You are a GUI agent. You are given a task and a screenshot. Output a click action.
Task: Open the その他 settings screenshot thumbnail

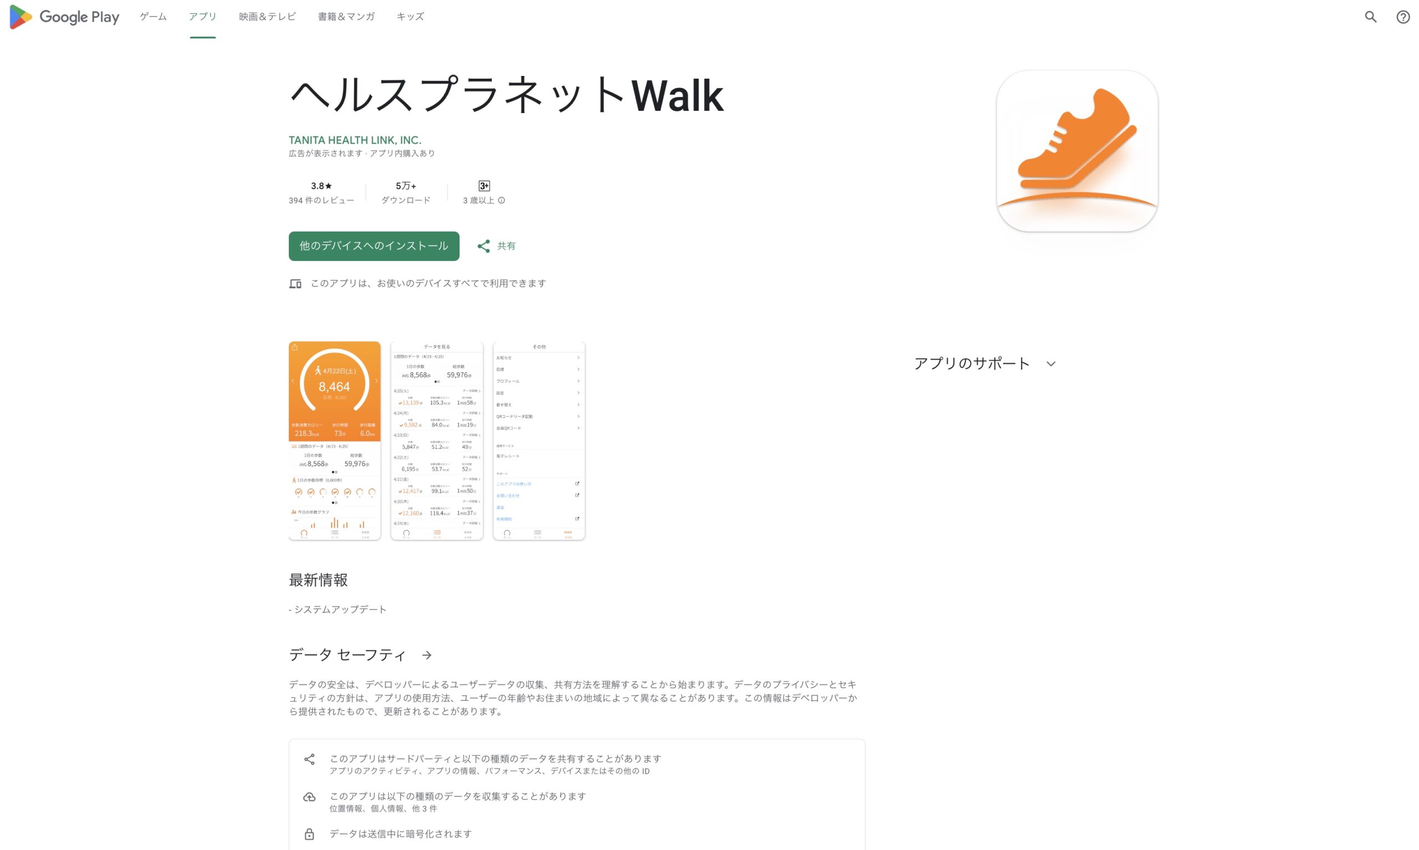point(538,441)
